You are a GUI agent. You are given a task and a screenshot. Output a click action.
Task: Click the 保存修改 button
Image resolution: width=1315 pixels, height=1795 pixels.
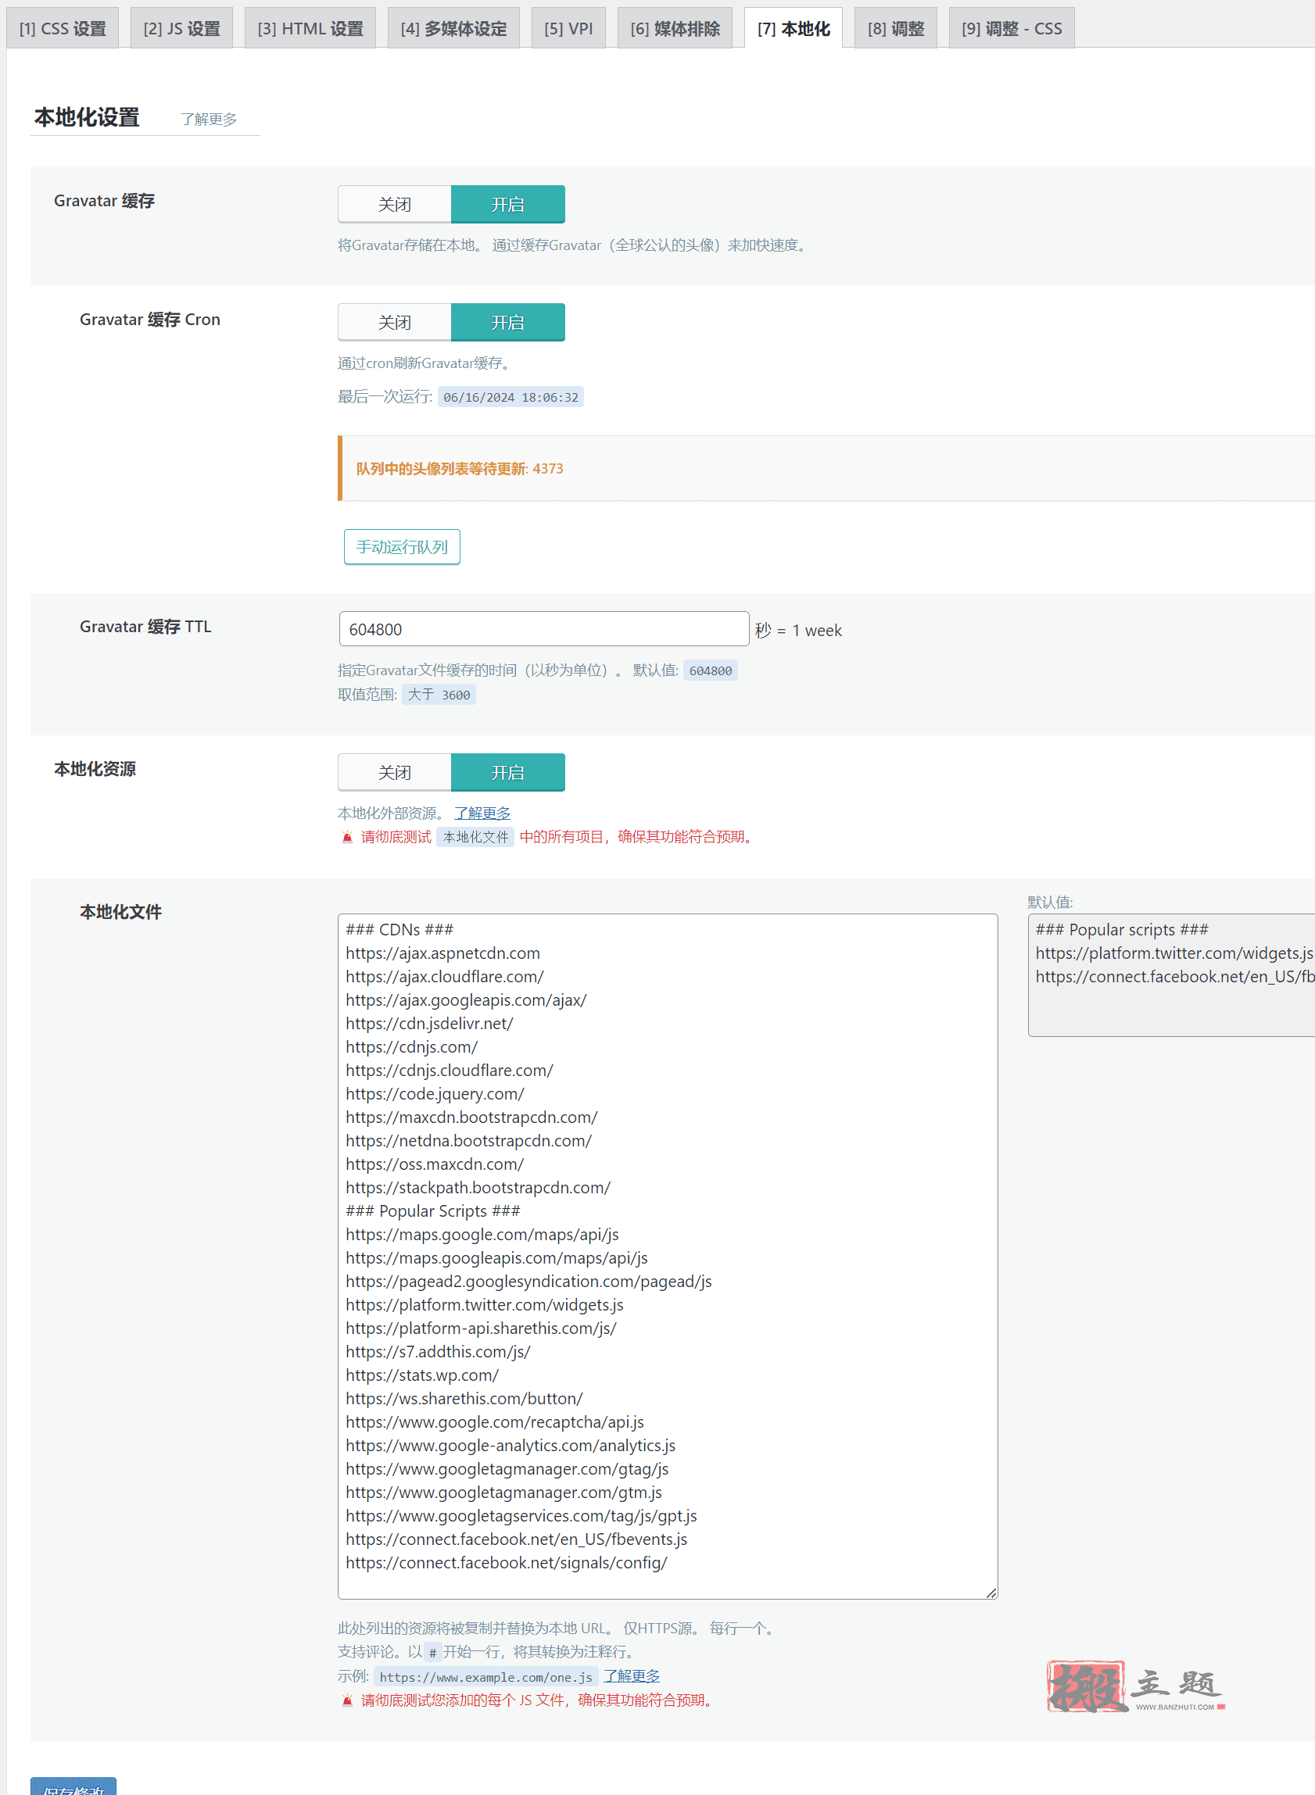[73, 1786]
